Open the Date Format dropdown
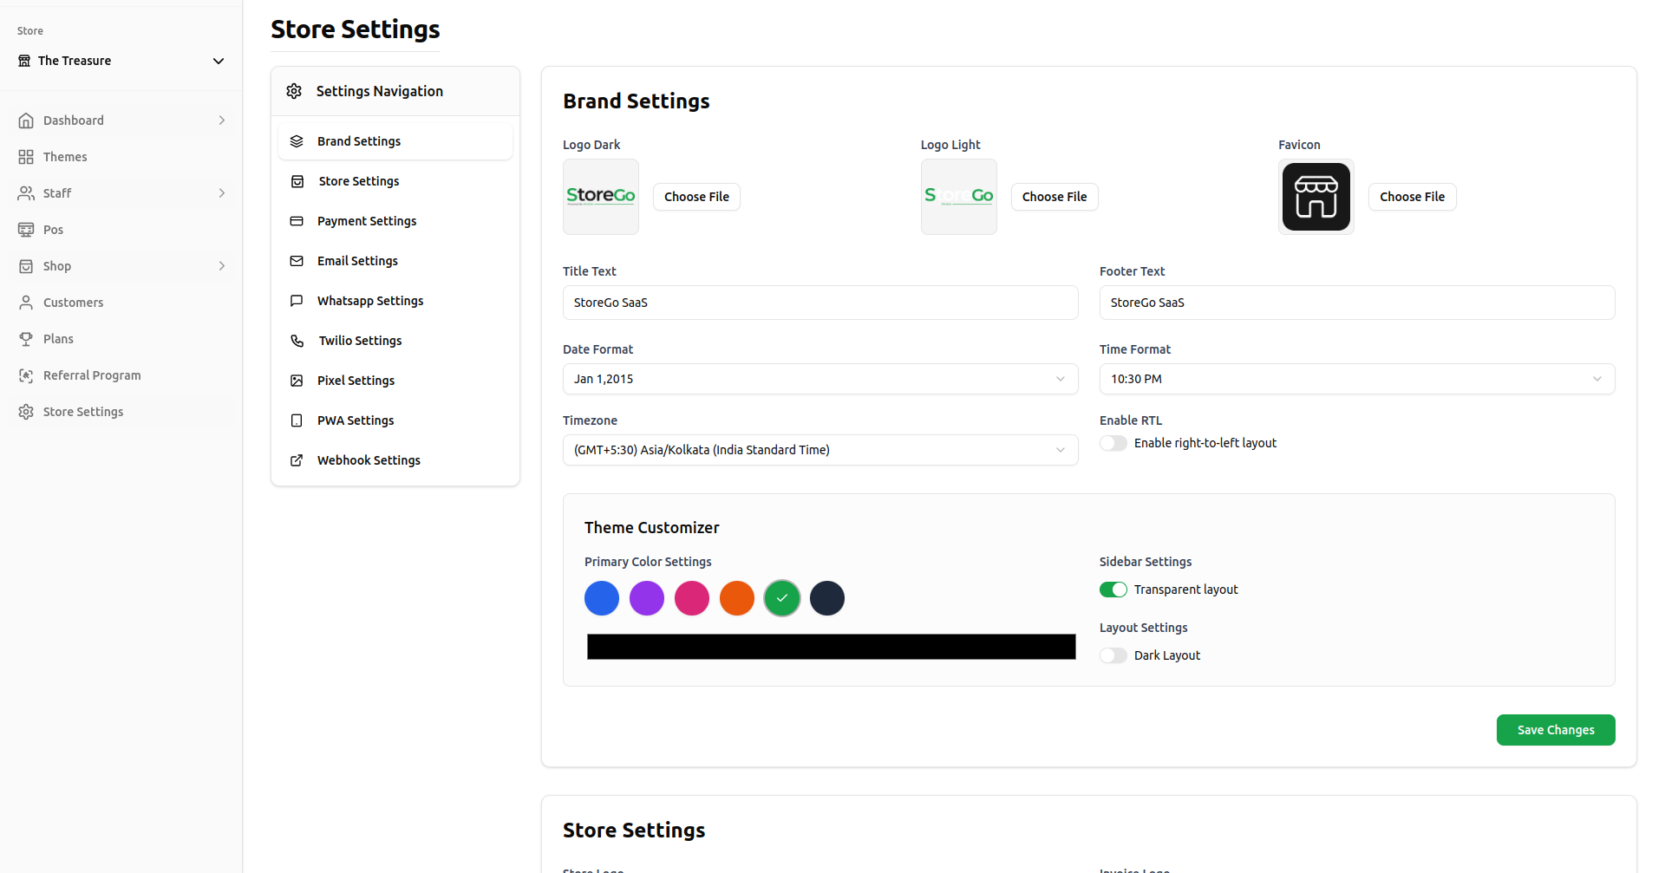The width and height of the screenshot is (1665, 873). point(819,379)
